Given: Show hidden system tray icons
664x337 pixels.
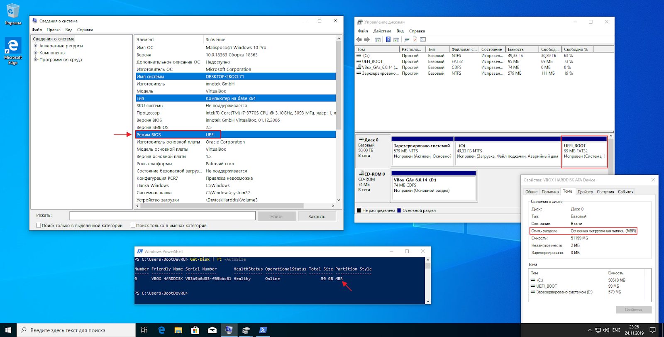Looking at the screenshot, I should point(589,330).
